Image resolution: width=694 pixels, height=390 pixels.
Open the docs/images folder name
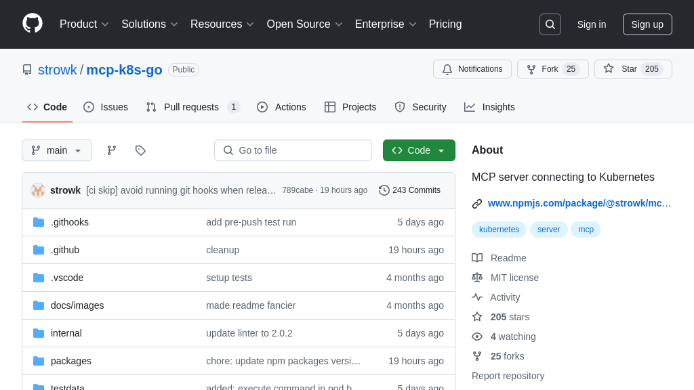tap(77, 305)
